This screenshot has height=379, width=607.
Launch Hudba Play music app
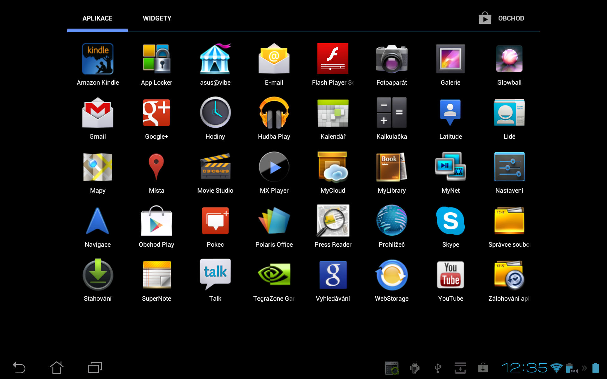[274, 113]
